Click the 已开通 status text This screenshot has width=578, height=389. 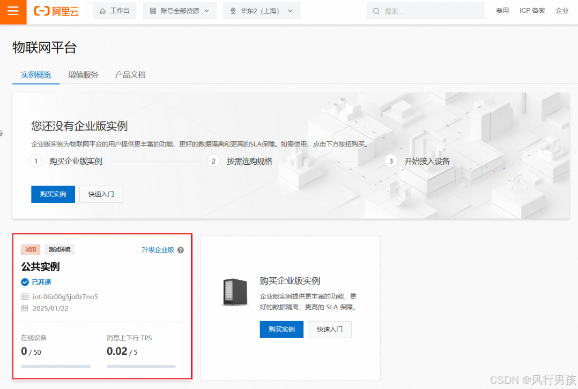click(x=41, y=283)
